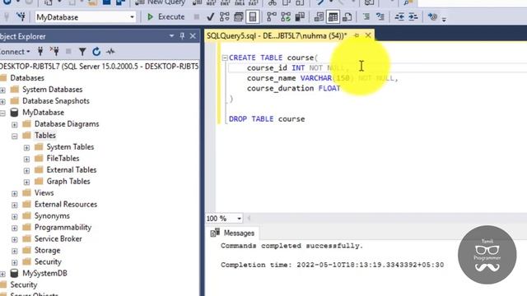Screen dimensions: 527x296
Task: Increase indent toolbar icon
Action: [413, 16]
